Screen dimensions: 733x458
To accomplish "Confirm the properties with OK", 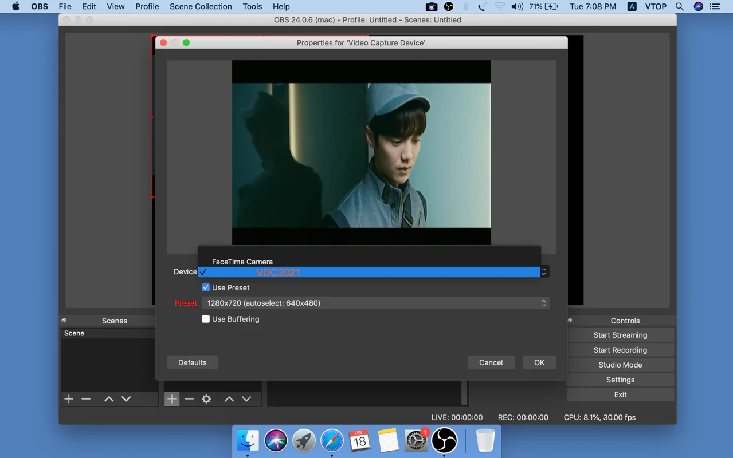I will [539, 362].
